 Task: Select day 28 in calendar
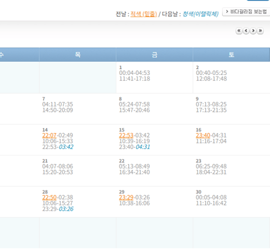click(45, 192)
